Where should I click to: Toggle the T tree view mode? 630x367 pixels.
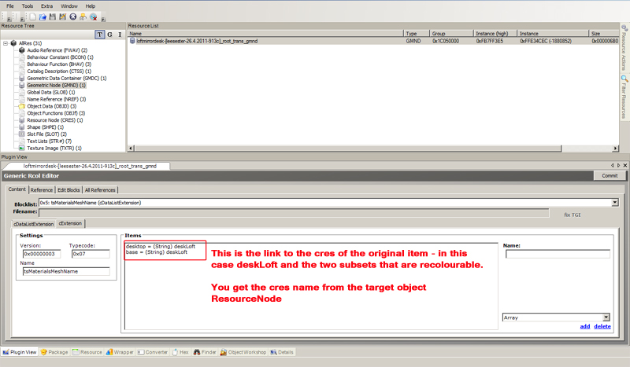99,35
